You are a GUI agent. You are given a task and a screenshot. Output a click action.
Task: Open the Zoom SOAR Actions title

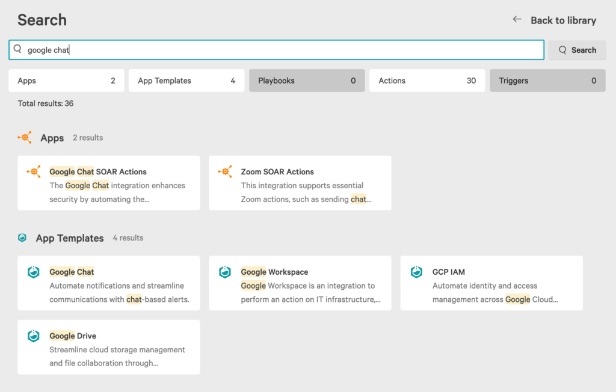(277, 171)
